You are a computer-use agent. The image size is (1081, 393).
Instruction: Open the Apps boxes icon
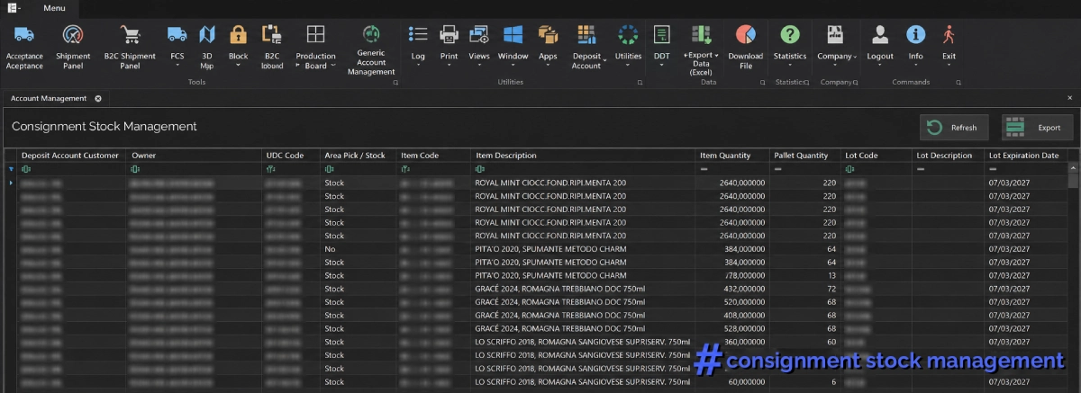point(548,34)
